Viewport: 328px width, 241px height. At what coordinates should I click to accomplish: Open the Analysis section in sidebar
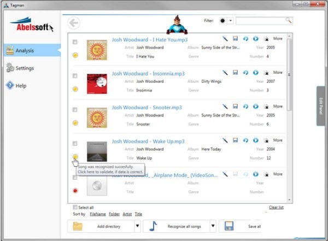[32, 50]
